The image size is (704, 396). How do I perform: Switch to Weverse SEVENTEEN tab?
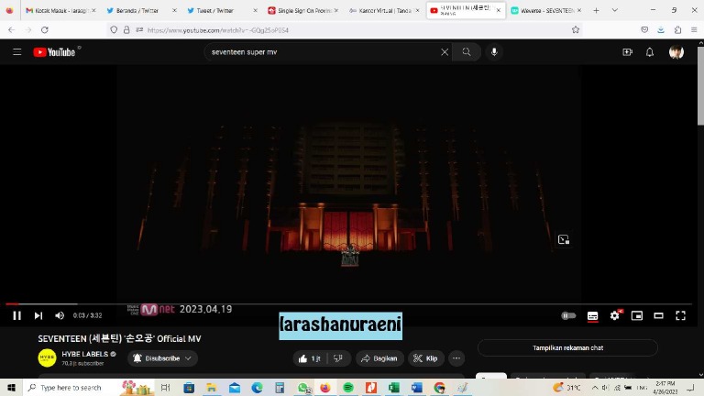(547, 10)
